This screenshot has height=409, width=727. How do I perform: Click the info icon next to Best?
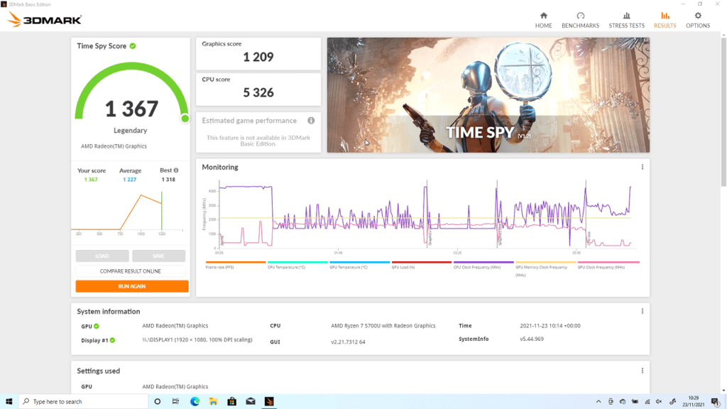coord(176,170)
